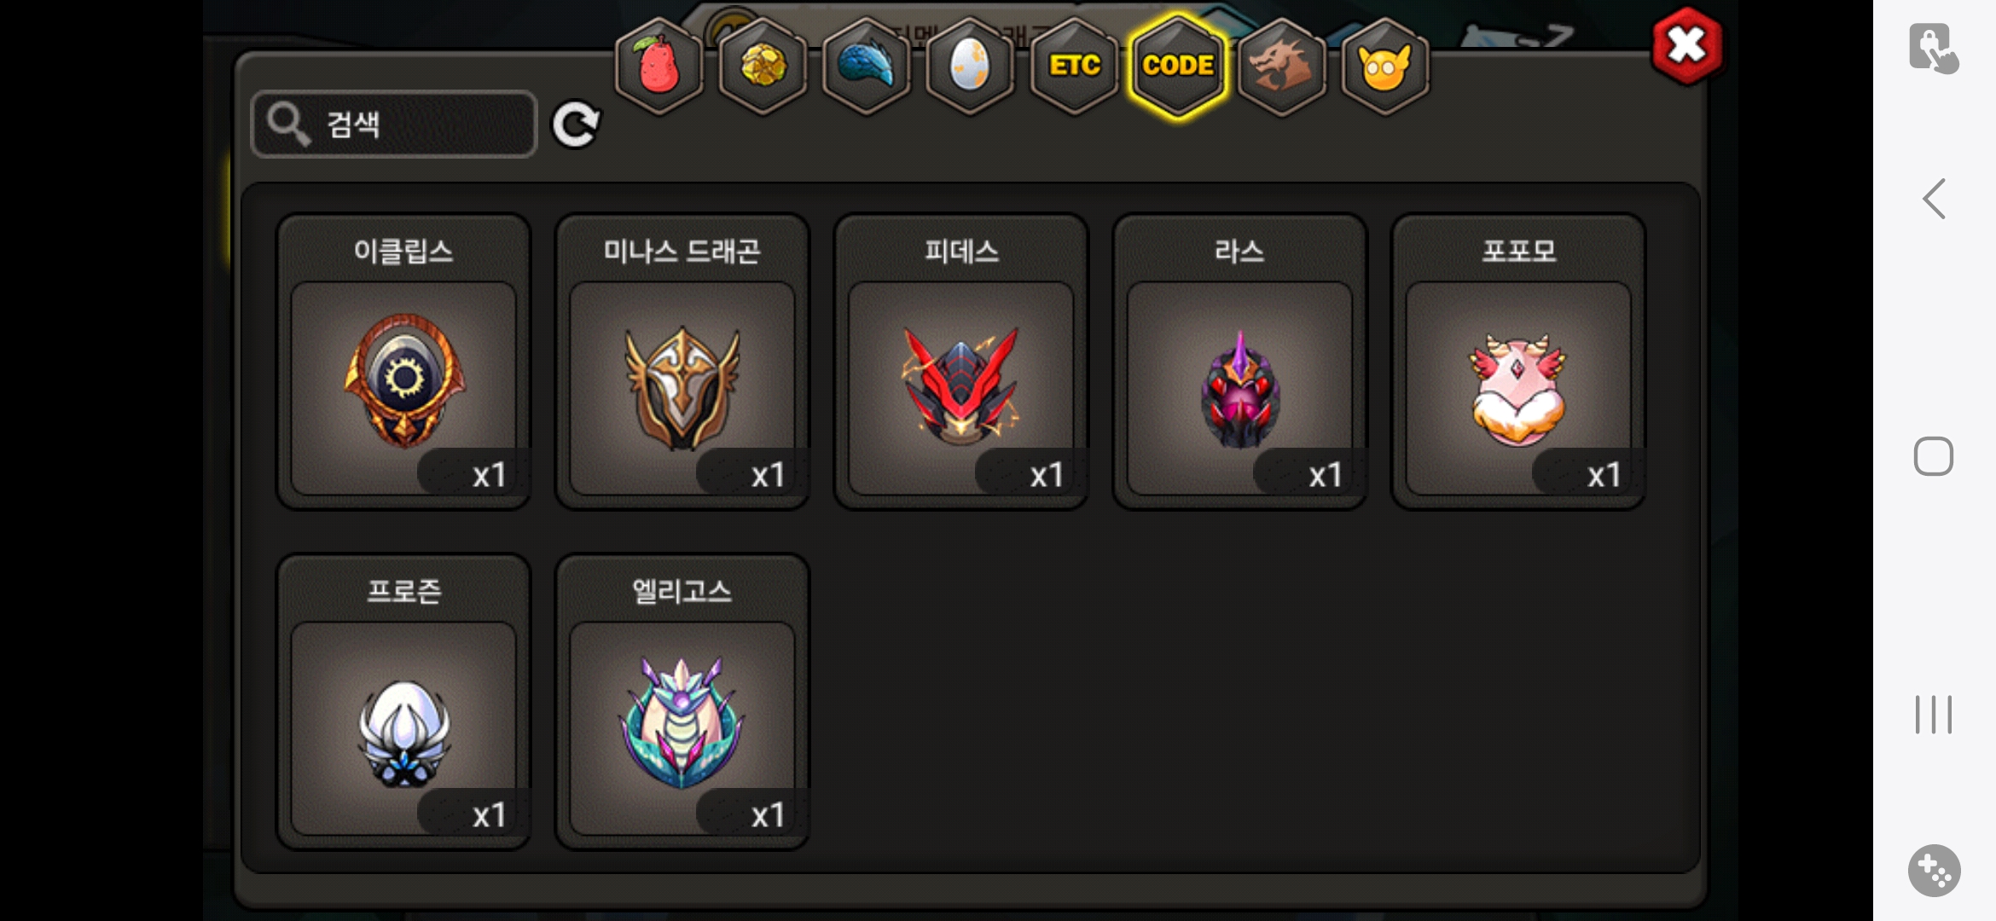Viewport: 1996px width, 921px height.
Task: Open the gold nugget category tab
Action: click(x=763, y=66)
